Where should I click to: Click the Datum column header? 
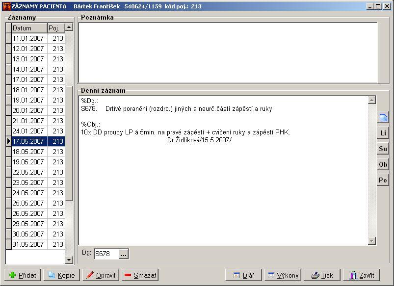tap(29, 28)
